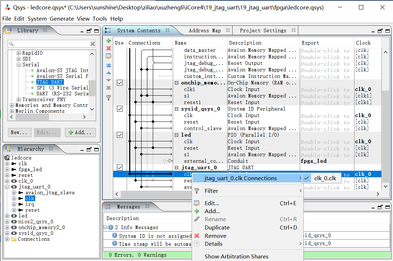Toggle the Use checkbox for sysid_qsys_0
Image resolution: width=393 pixels, height=261 pixels.
pos(119,109)
